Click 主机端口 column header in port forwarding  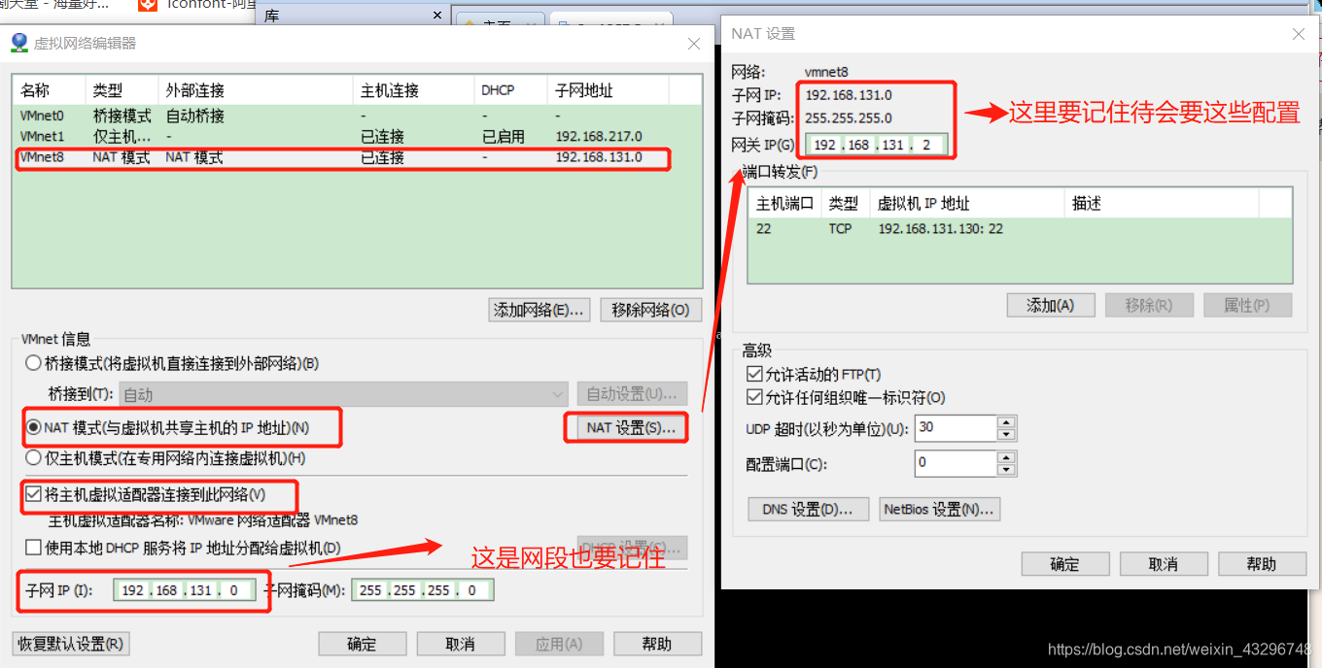click(x=784, y=203)
